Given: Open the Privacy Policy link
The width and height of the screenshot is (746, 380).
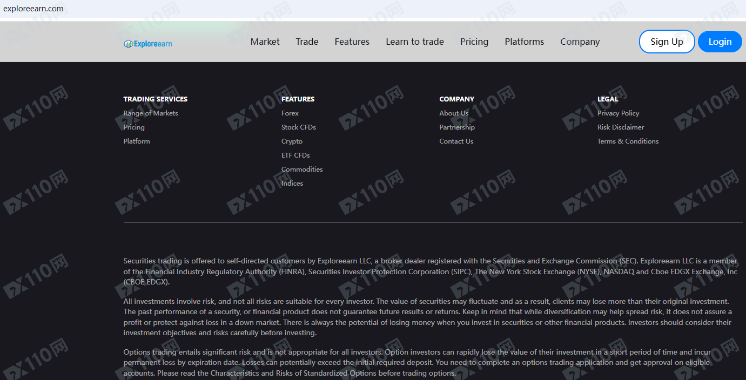Looking at the screenshot, I should (619, 113).
